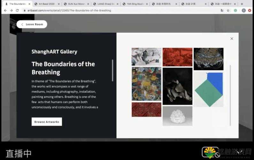Click the red extension icon
The width and height of the screenshot is (254, 160).
click(250, 11)
